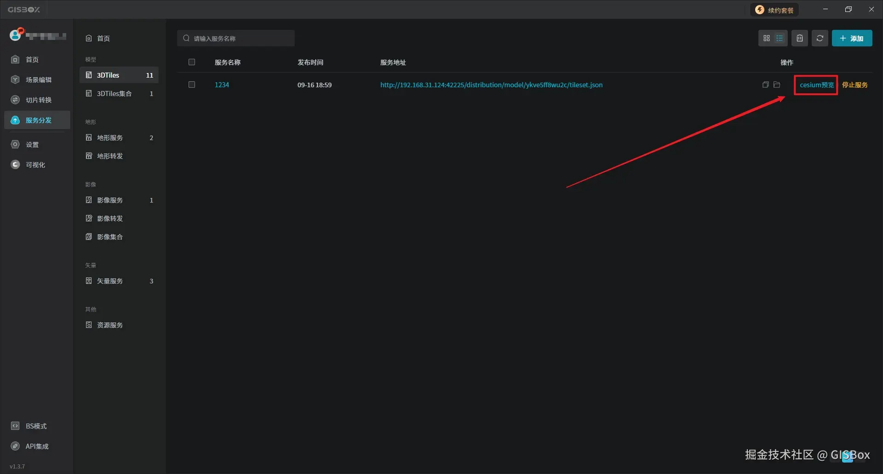Click the version label v1.3.7
Image resolution: width=883 pixels, height=474 pixels.
coord(17,467)
